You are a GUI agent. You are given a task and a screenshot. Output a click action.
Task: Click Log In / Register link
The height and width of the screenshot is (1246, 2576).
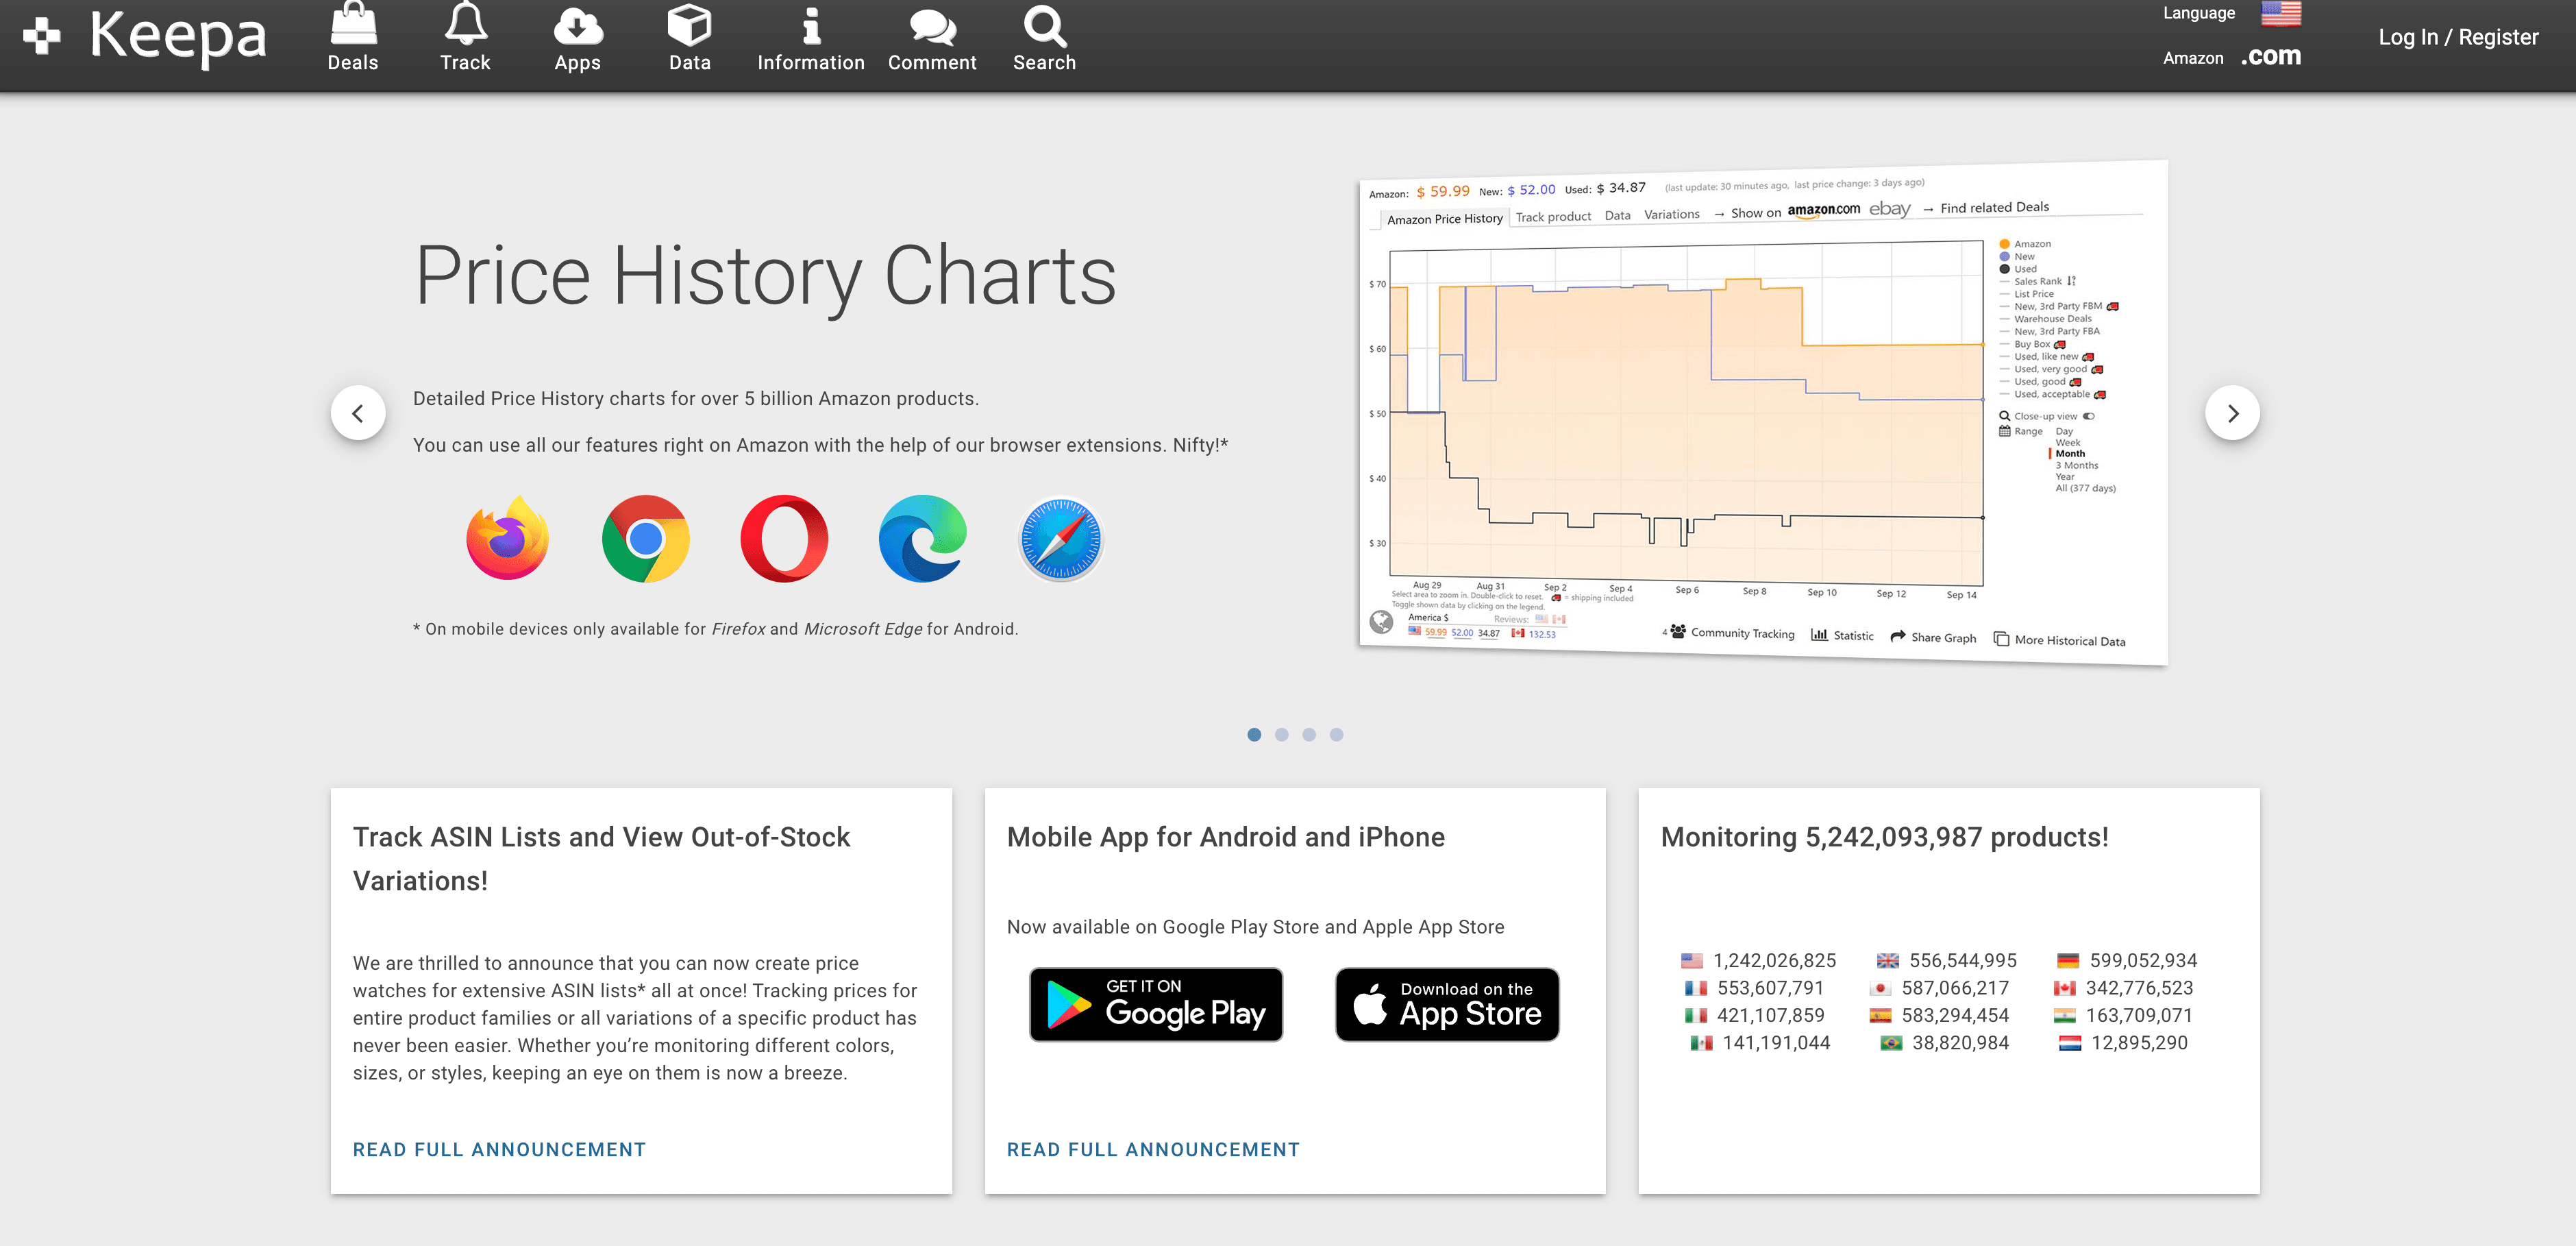(2457, 37)
